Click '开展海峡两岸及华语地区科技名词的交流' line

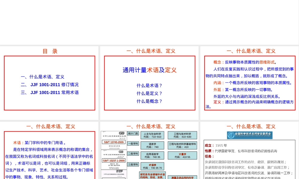point(249,173)
